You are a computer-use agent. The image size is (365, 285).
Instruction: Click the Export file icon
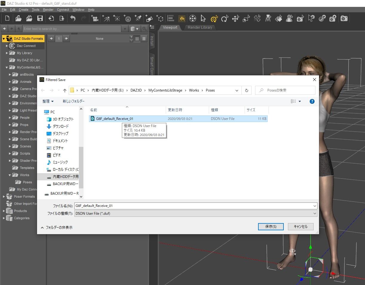click(x=62, y=19)
